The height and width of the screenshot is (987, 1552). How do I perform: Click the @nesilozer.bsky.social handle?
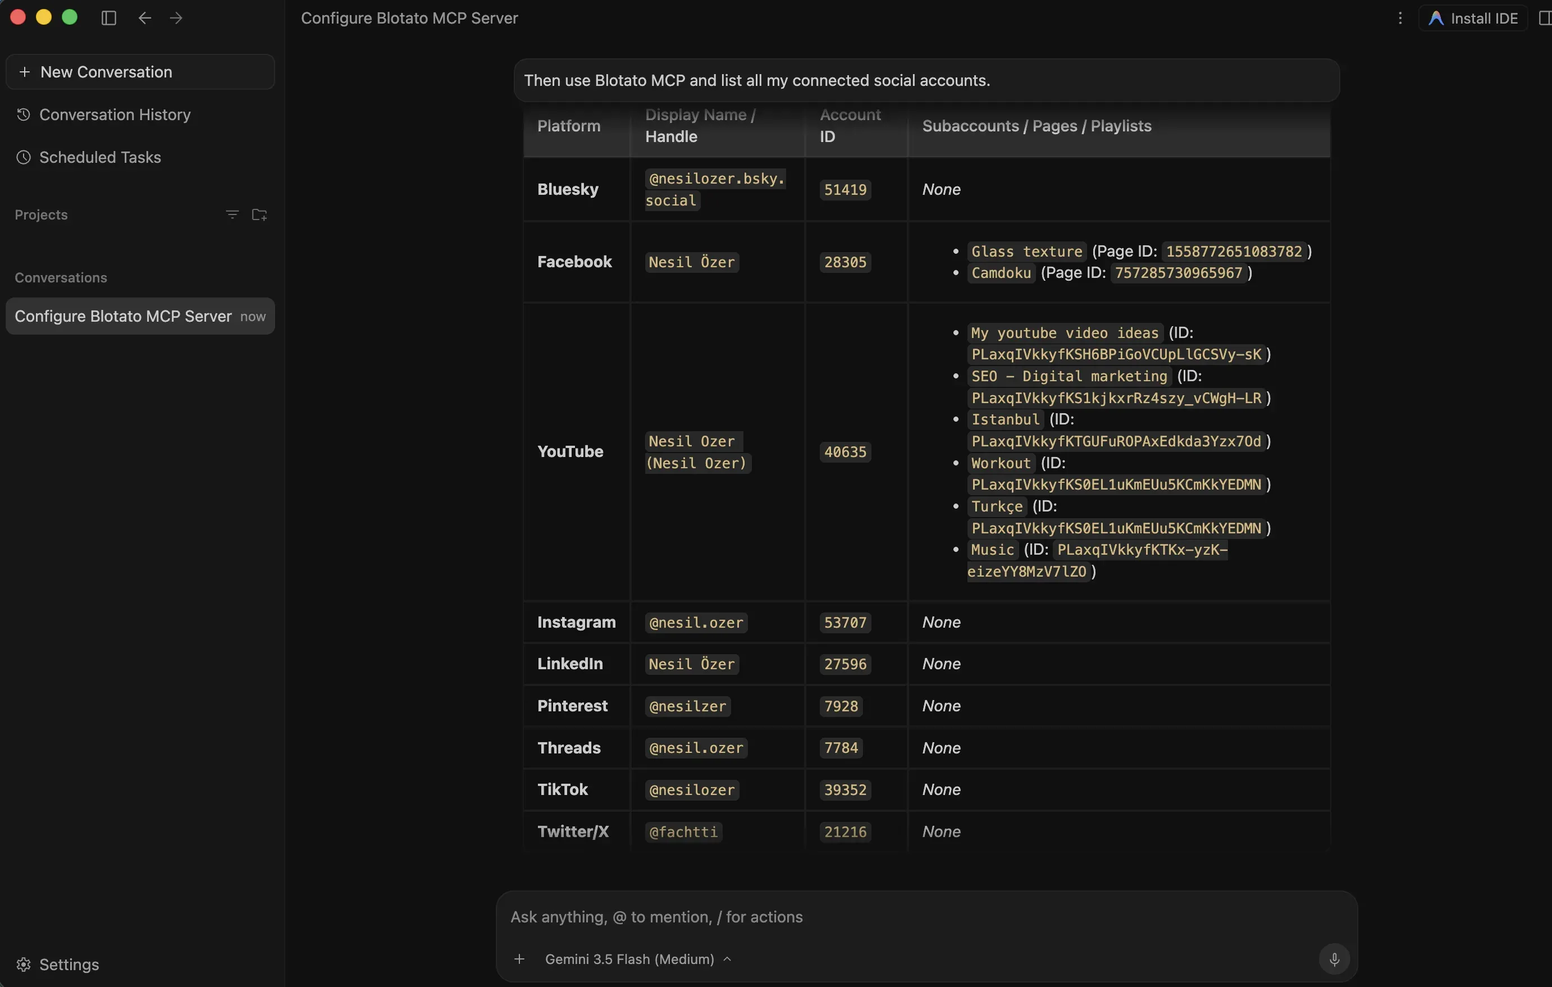[716, 189]
